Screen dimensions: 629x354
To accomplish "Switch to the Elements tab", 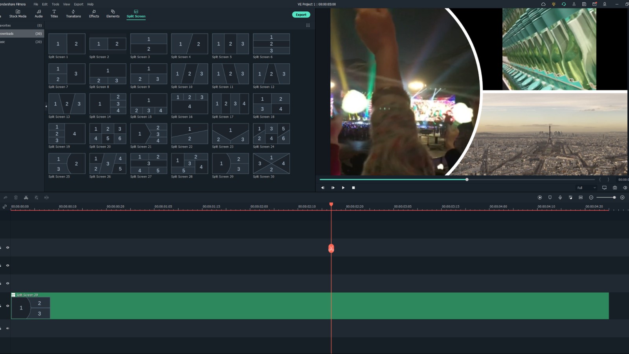I will pyautogui.click(x=113, y=14).
